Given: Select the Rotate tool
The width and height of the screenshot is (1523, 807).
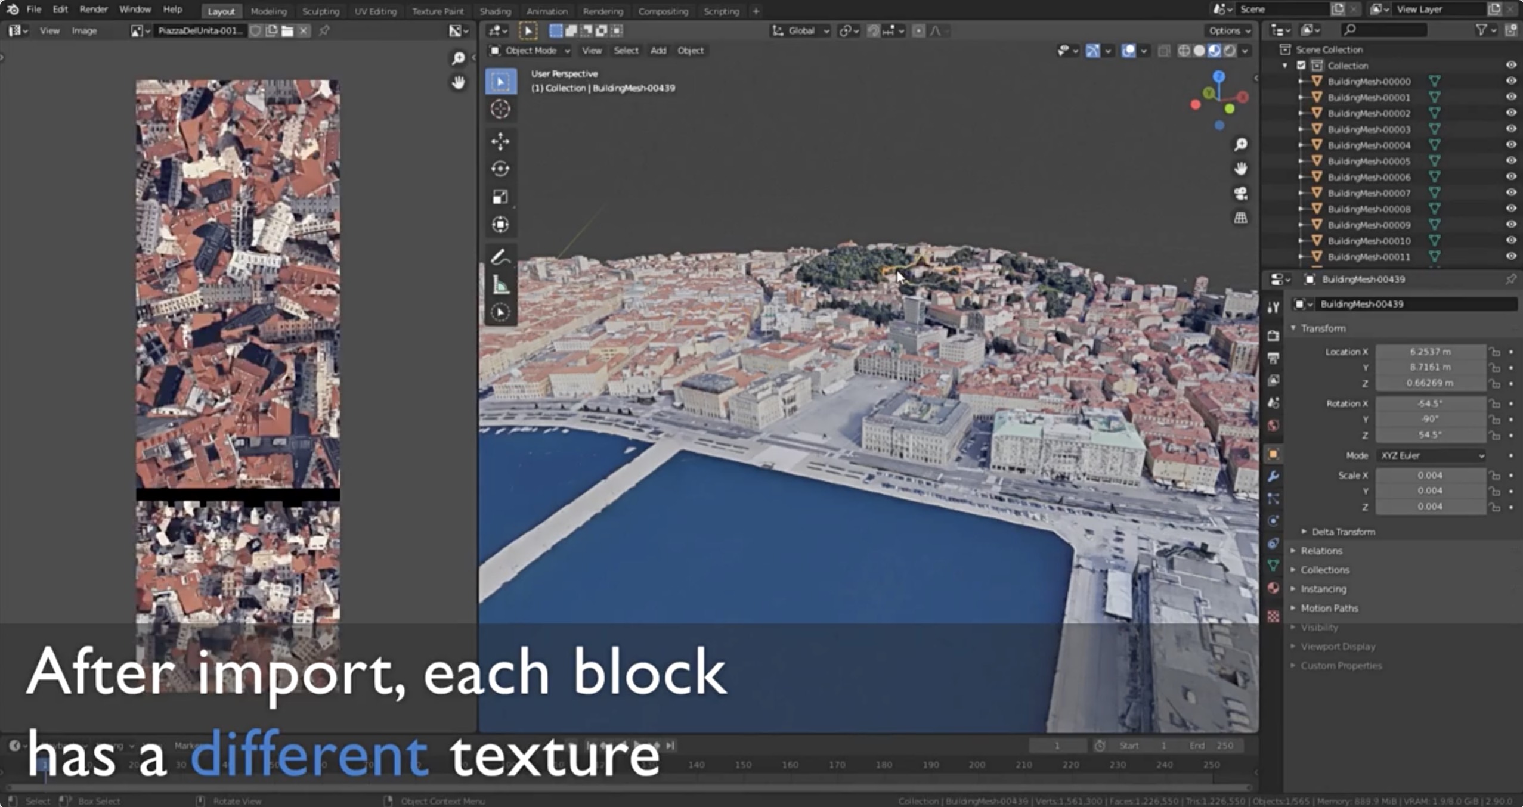Looking at the screenshot, I should point(500,169).
